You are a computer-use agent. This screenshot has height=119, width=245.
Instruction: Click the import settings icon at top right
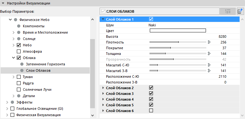(x=240, y=11)
